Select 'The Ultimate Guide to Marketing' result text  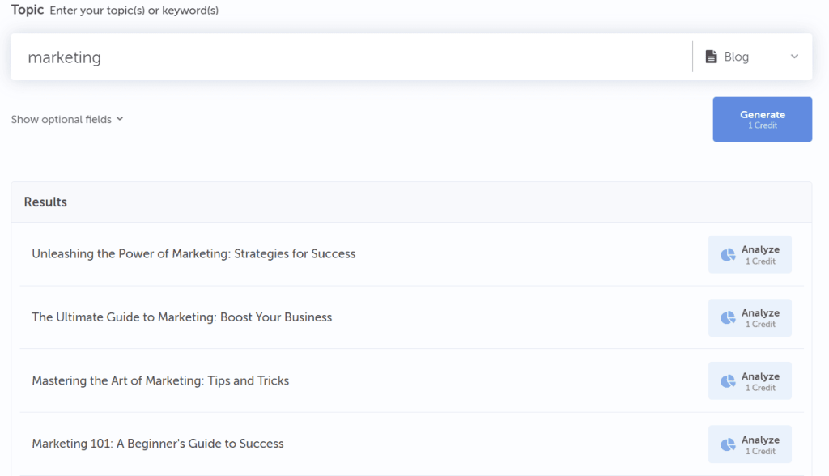[181, 317]
